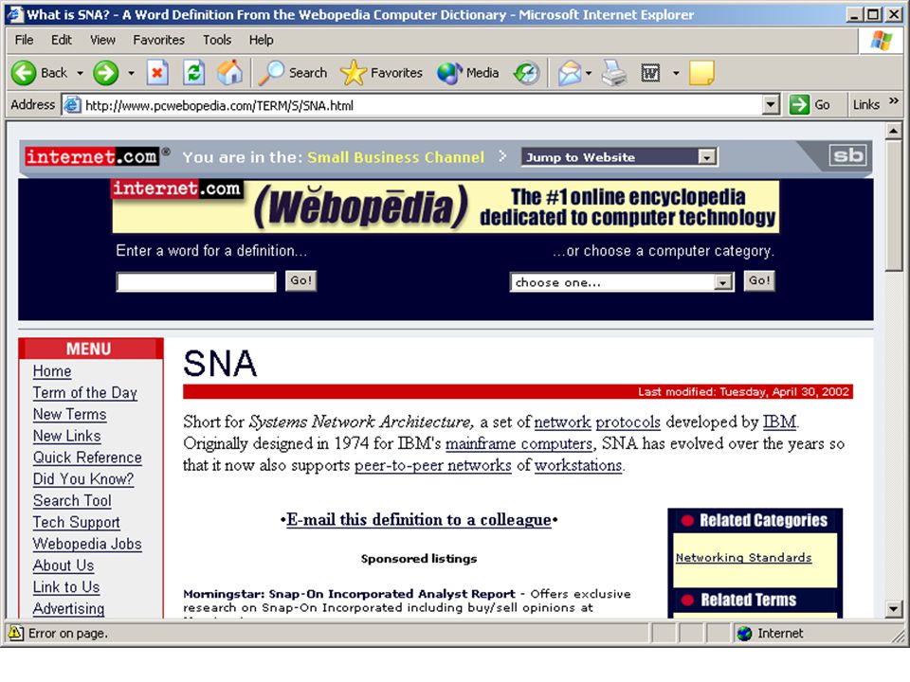The height and width of the screenshot is (682, 910).
Task: Click the internet.com logo in the top bar
Action: pos(92,156)
